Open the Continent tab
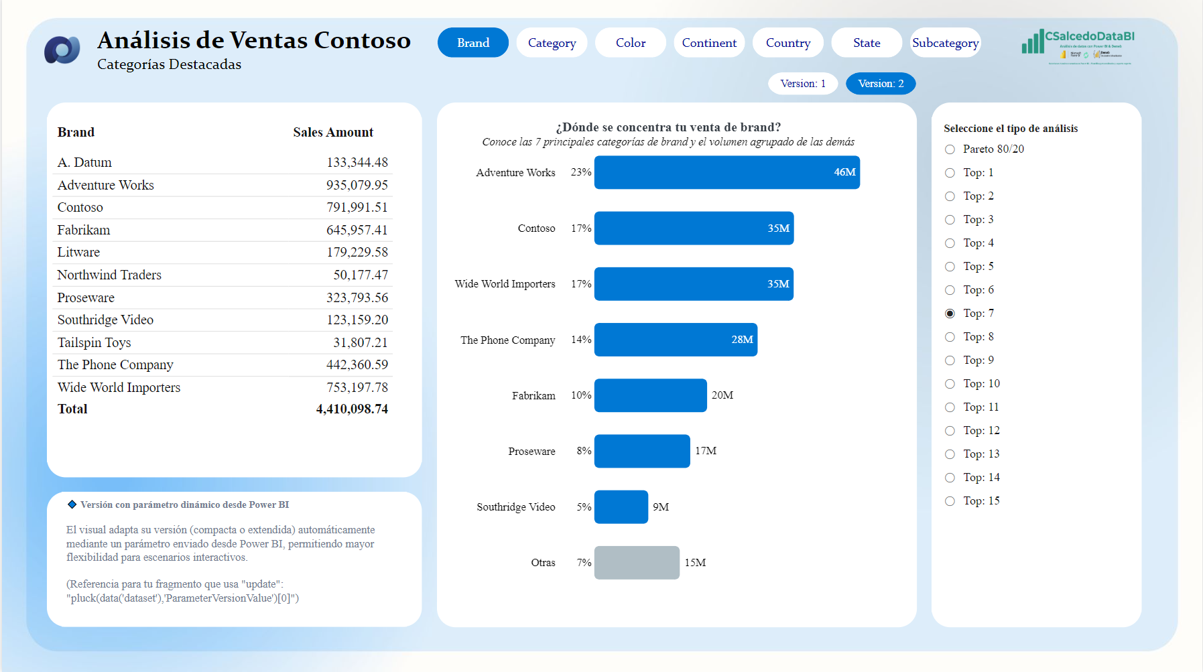 coord(709,43)
